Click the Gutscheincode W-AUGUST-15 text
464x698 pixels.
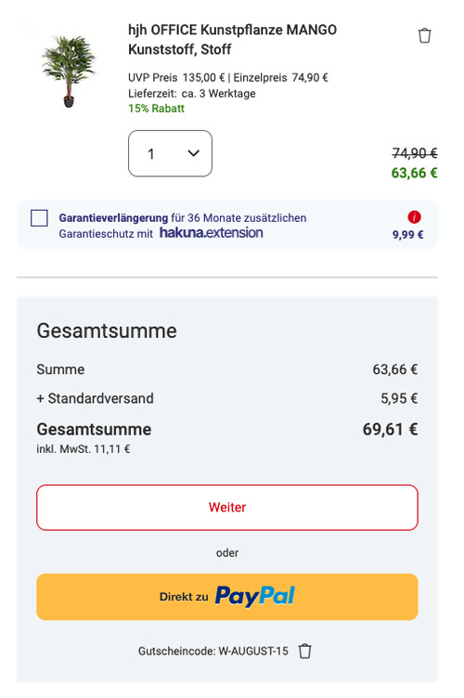point(213,652)
